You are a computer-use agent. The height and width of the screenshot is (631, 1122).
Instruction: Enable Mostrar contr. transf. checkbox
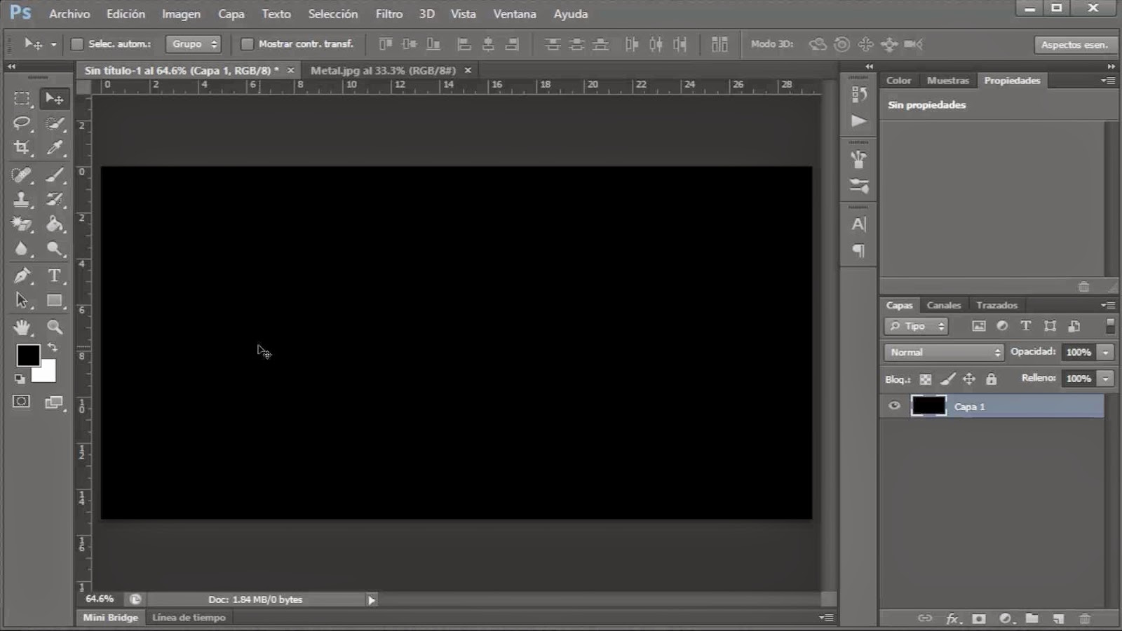coord(247,44)
